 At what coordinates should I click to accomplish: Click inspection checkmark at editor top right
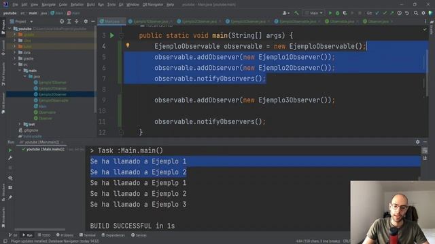(425, 29)
